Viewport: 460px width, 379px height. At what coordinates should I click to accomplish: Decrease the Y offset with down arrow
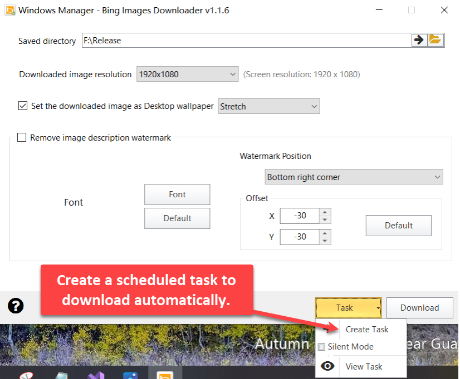pyautogui.click(x=325, y=241)
